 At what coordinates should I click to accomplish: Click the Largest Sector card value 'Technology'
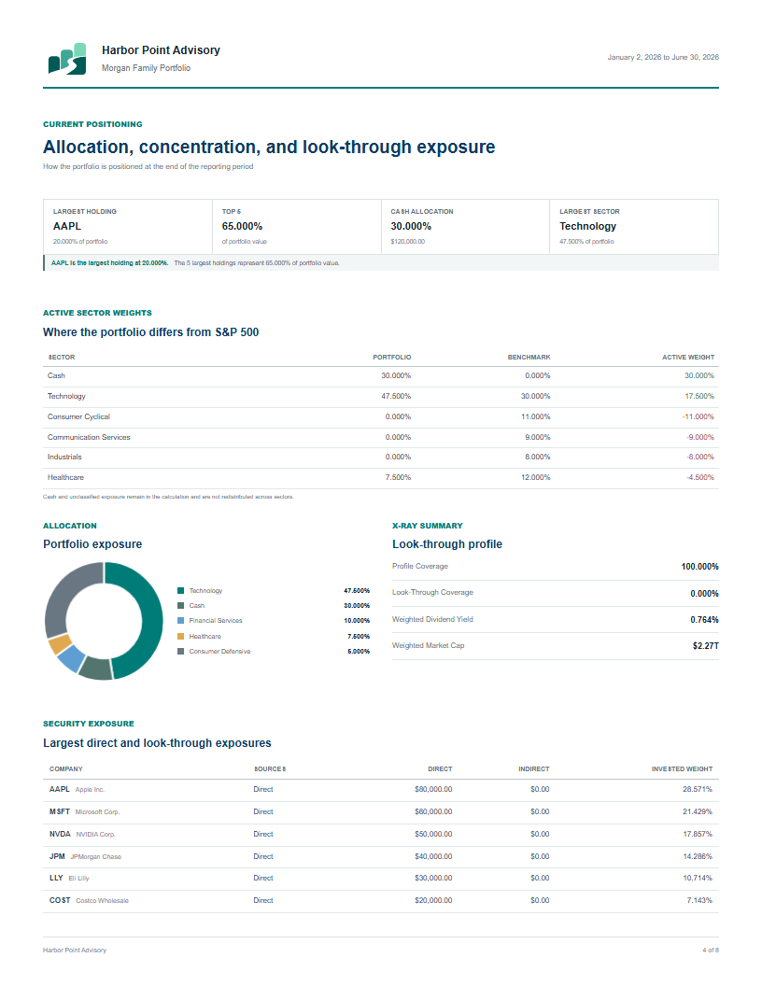click(588, 226)
